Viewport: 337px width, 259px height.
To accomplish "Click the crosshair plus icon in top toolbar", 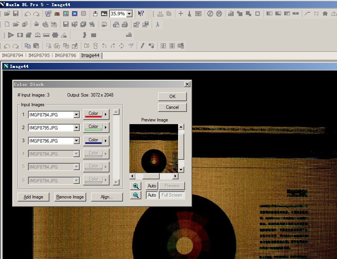I will (x=180, y=13).
